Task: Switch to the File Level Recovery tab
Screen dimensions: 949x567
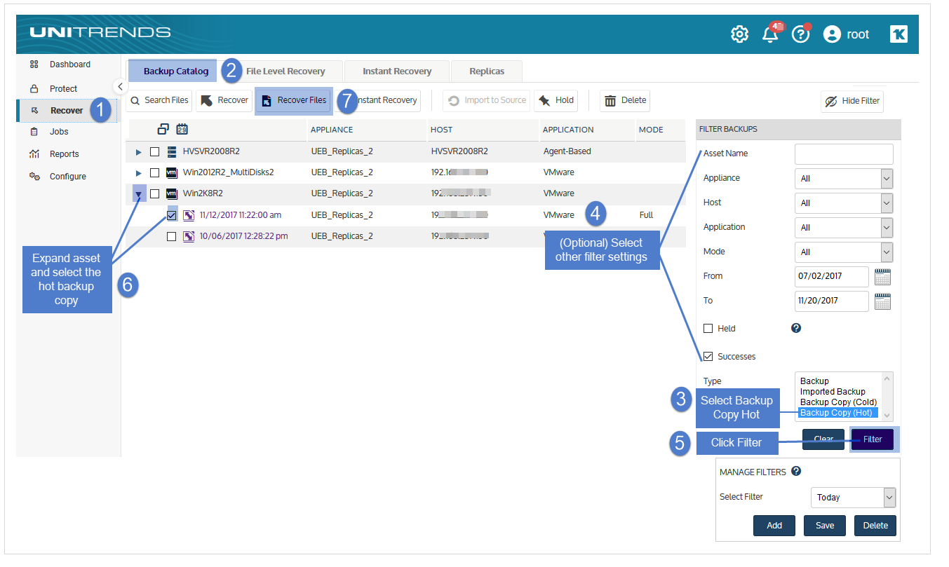Action: (285, 71)
